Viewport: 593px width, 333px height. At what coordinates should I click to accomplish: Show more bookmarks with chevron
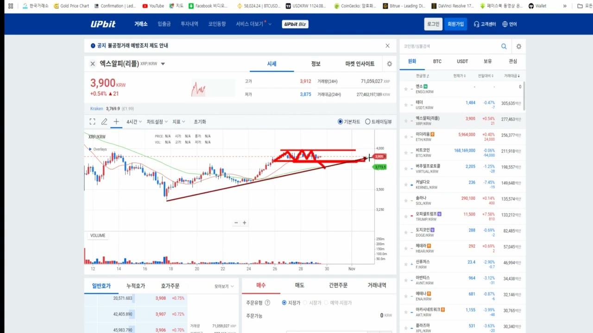(x=565, y=6)
